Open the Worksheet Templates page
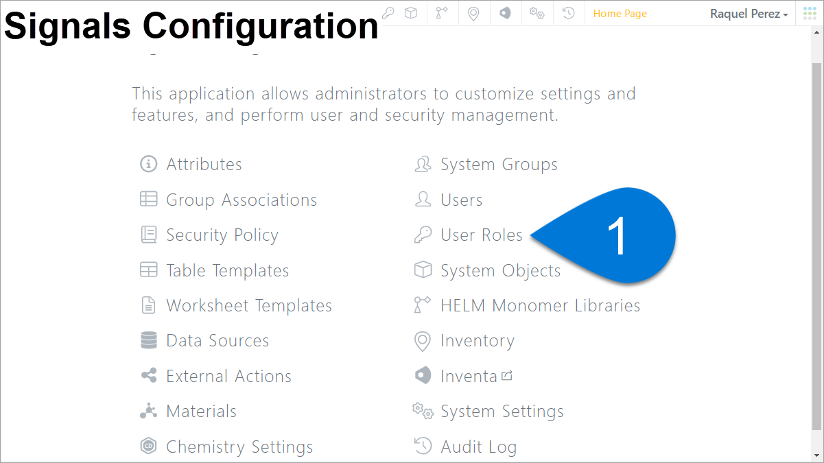 pyautogui.click(x=249, y=306)
